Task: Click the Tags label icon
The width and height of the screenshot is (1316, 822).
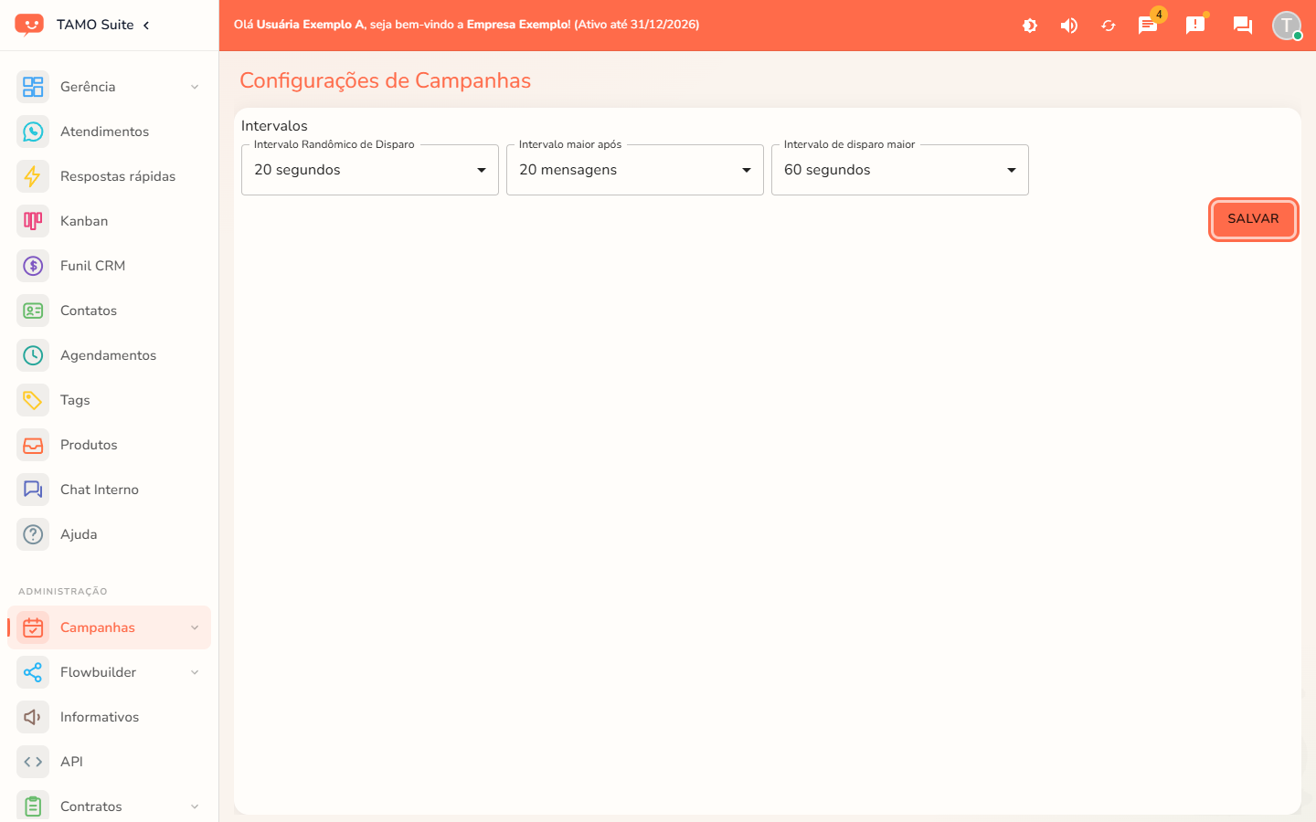Action: pyautogui.click(x=33, y=400)
